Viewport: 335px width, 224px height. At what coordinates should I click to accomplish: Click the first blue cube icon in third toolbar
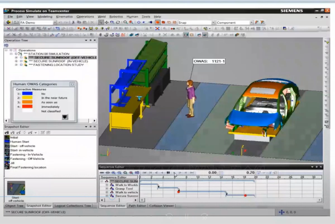(x=131, y=35)
